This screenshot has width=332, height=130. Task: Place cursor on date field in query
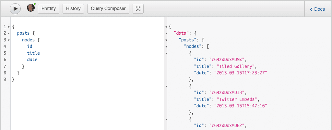pyautogui.click(x=32, y=60)
